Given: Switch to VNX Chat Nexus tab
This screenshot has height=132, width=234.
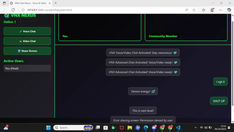Looking at the screenshot, I should tap(30, 3).
